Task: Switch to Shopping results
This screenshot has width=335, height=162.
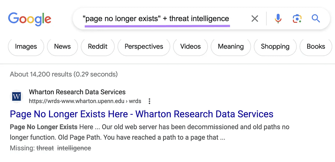Action: click(275, 47)
